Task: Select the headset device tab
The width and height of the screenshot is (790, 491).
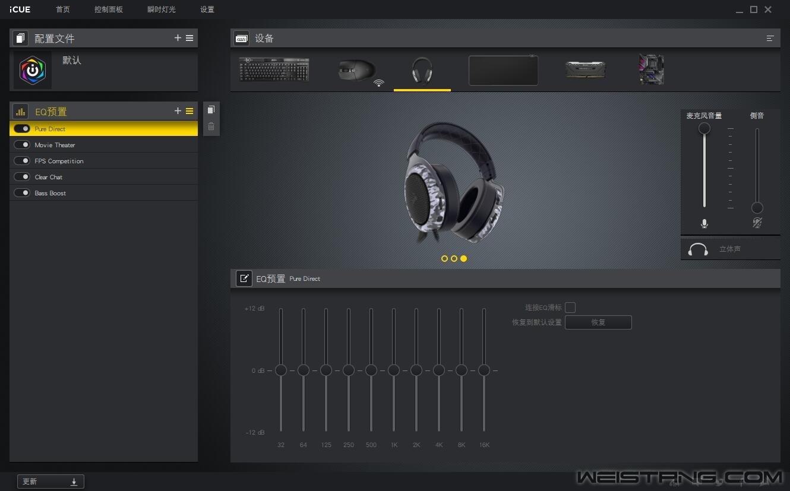Action: coord(422,71)
